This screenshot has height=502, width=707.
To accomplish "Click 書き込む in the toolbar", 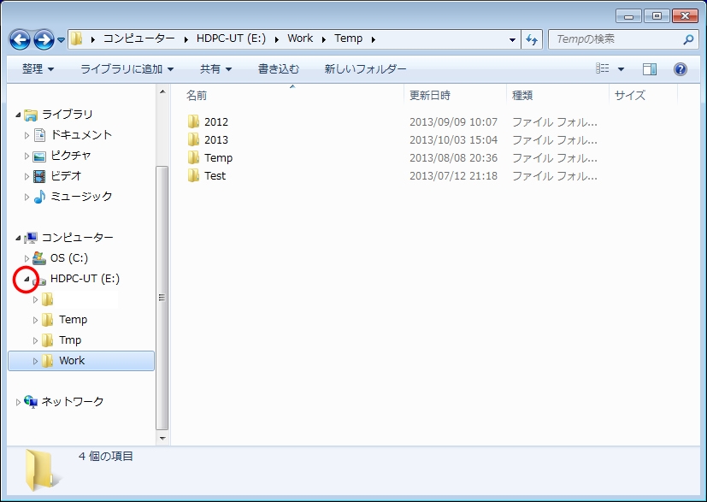I will [278, 69].
